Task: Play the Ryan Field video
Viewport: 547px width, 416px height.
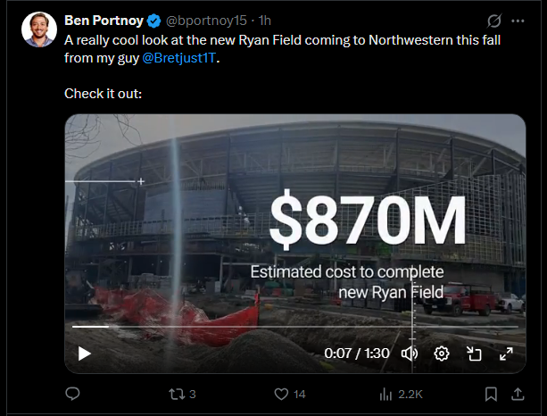Action: click(85, 353)
